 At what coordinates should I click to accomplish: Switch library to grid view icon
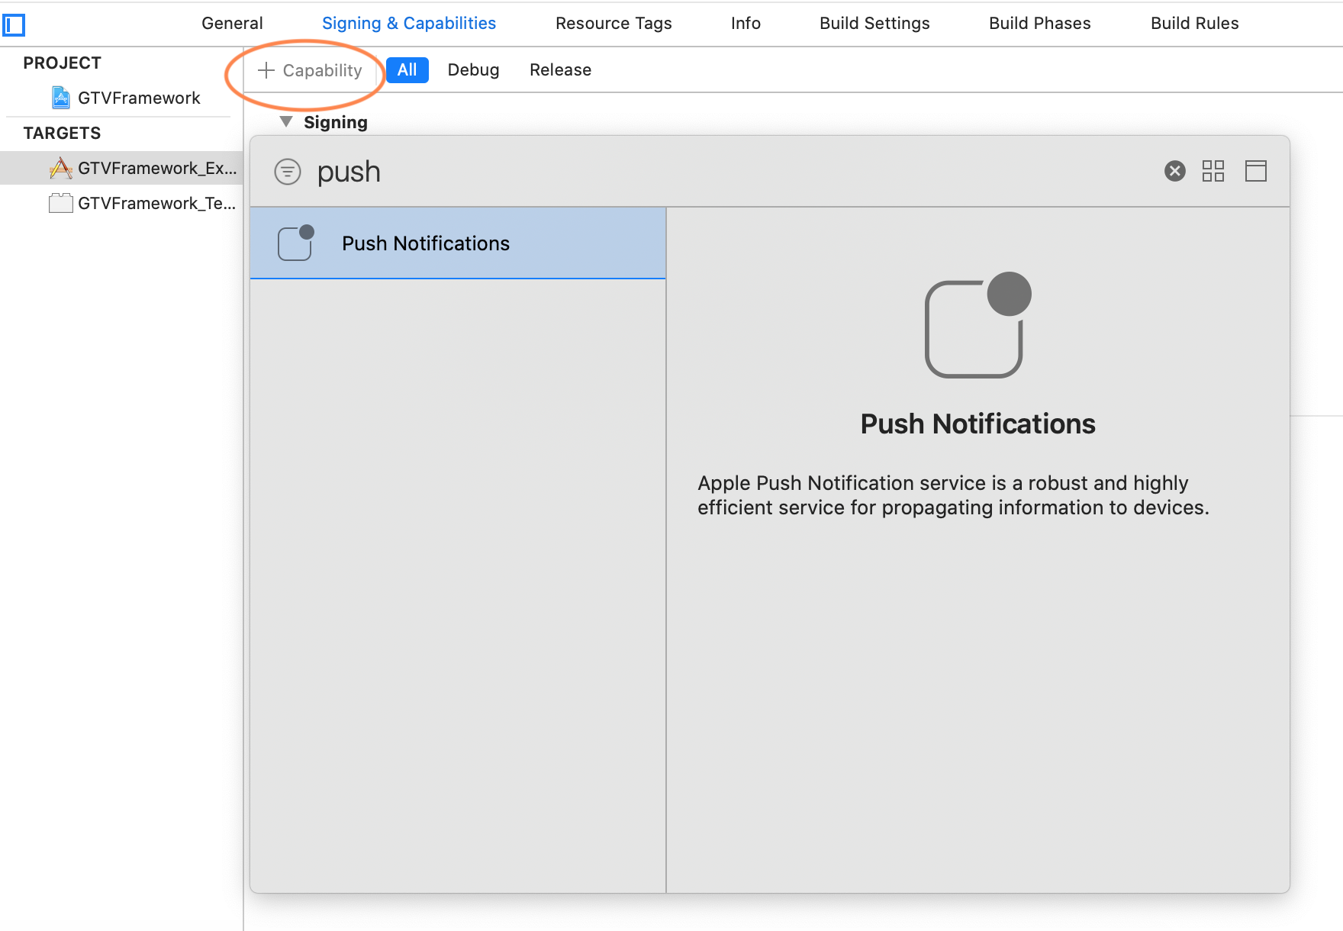pyautogui.click(x=1213, y=171)
